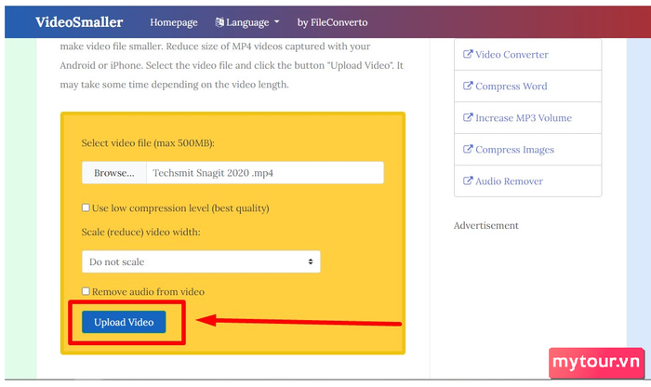This screenshot has height=387, width=651.
Task: Click the Advertisement heading text
Action: click(485, 225)
